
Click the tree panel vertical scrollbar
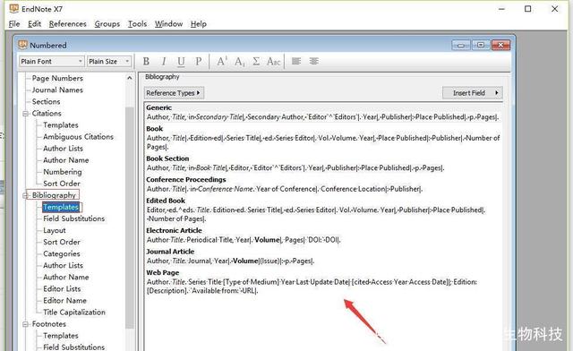coord(129,218)
